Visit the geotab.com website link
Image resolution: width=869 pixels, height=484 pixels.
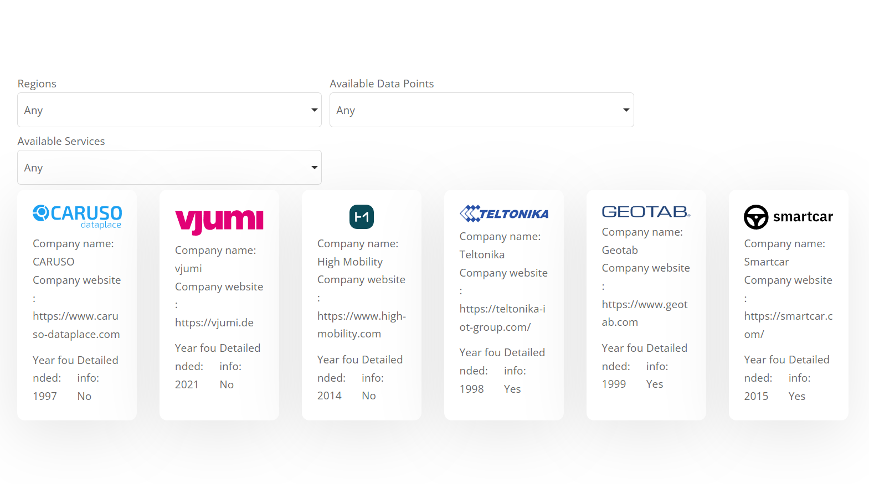click(645, 313)
